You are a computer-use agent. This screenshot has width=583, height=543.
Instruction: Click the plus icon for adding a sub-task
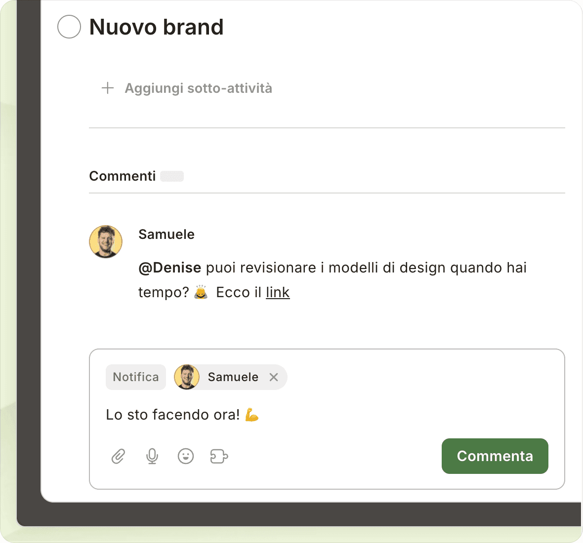(x=108, y=88)
